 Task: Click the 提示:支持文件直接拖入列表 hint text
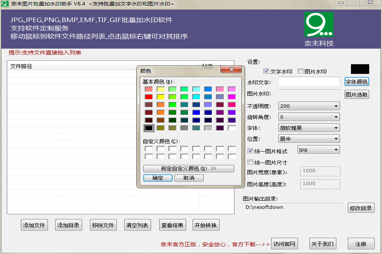click(45, 52)
